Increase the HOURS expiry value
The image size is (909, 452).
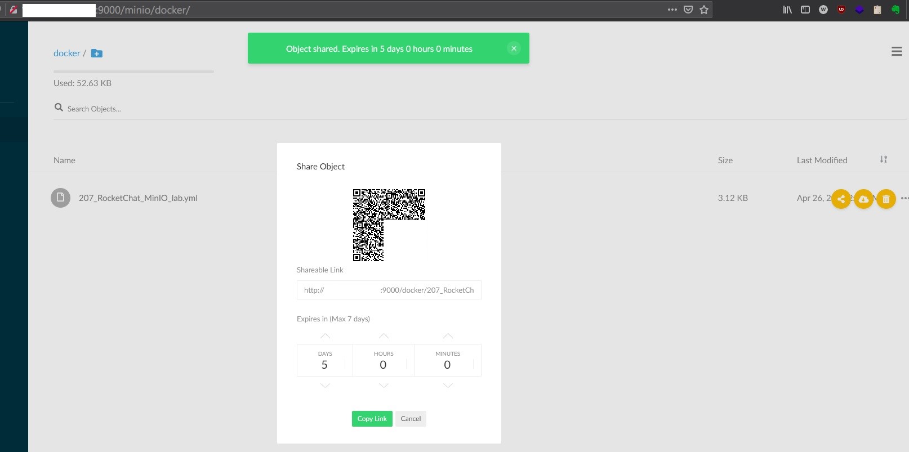pyautogui.click(x=384, y=335)
